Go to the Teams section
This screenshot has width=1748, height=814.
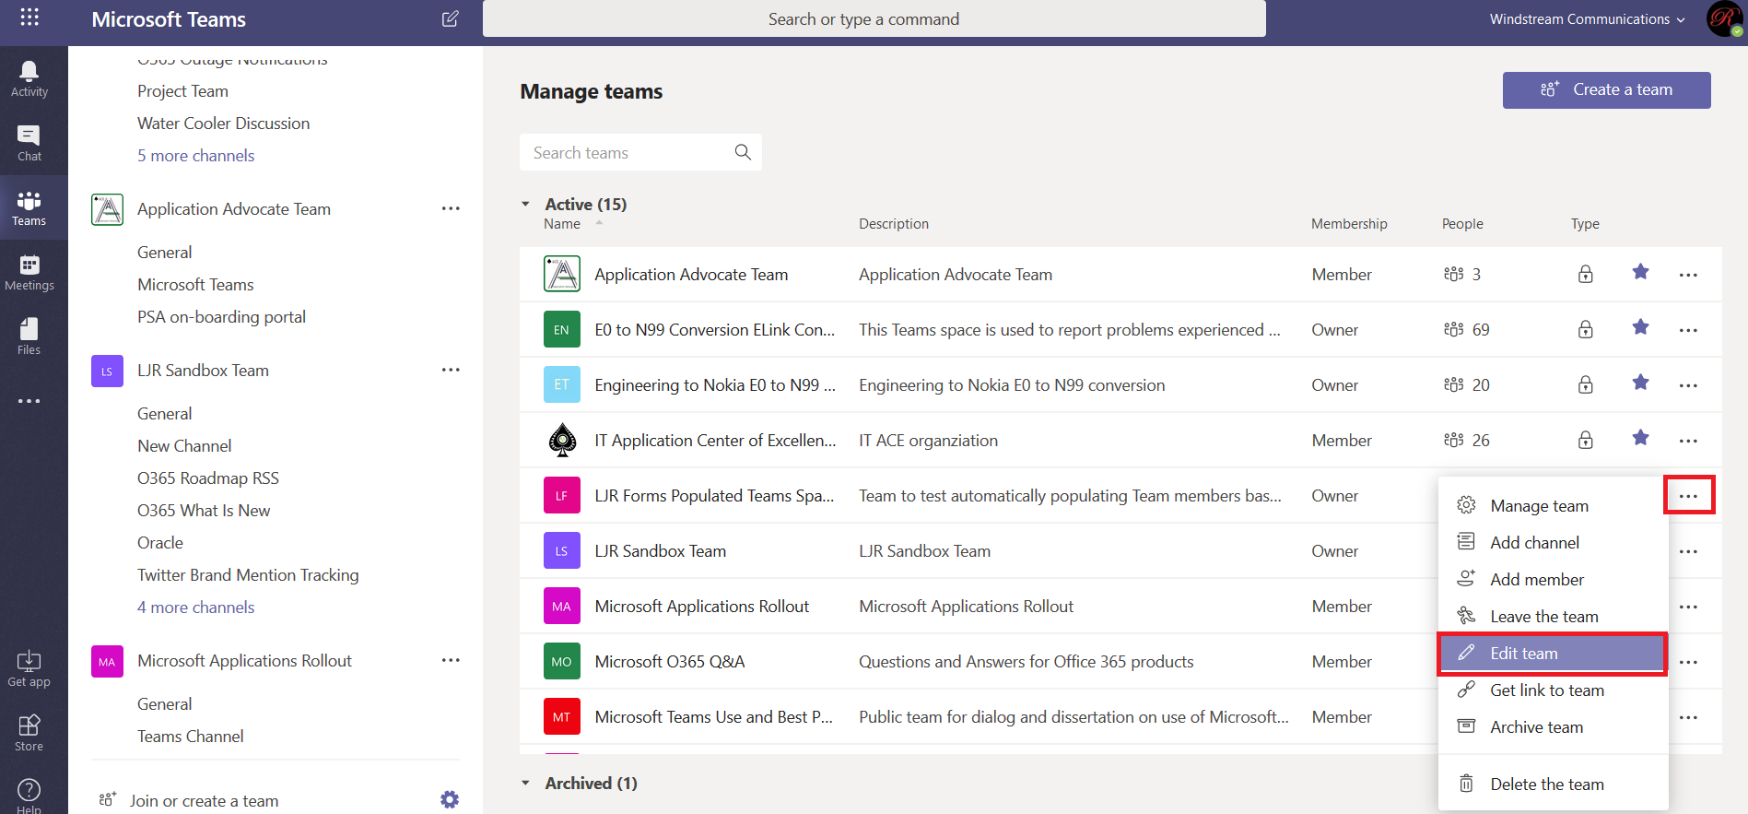29,207
